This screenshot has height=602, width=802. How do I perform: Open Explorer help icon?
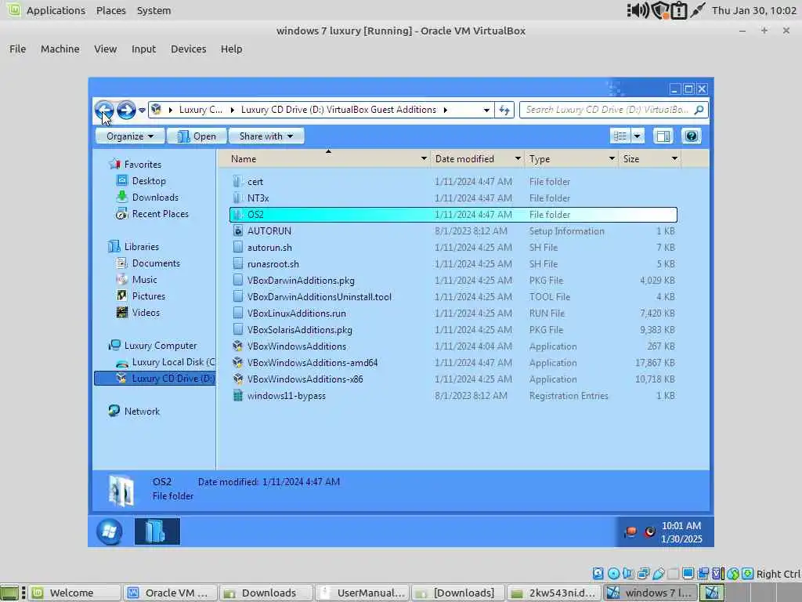692,136
